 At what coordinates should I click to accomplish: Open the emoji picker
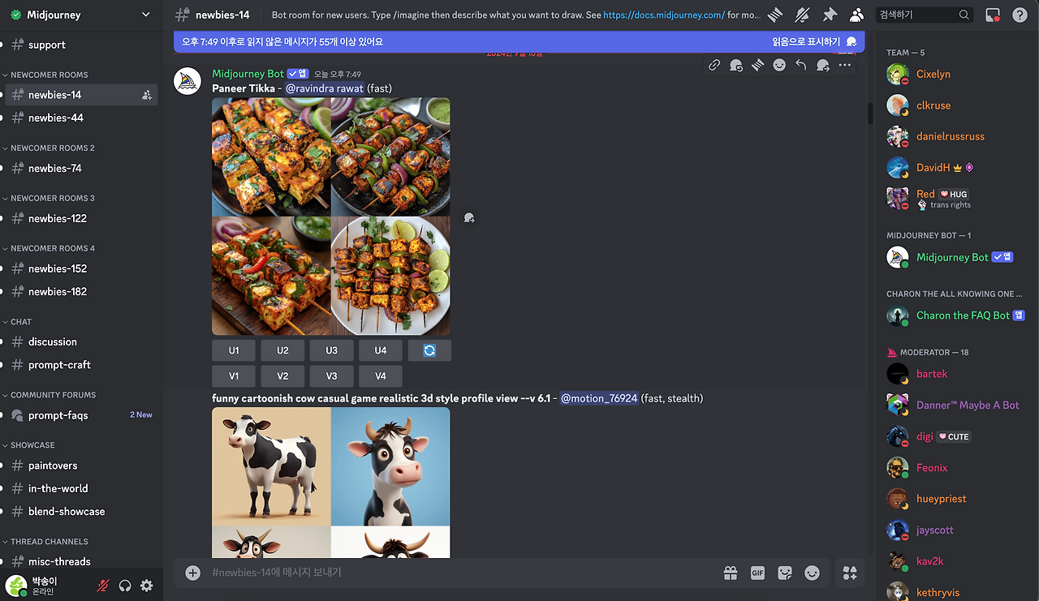pyautogui.click(x=811, y=573)
